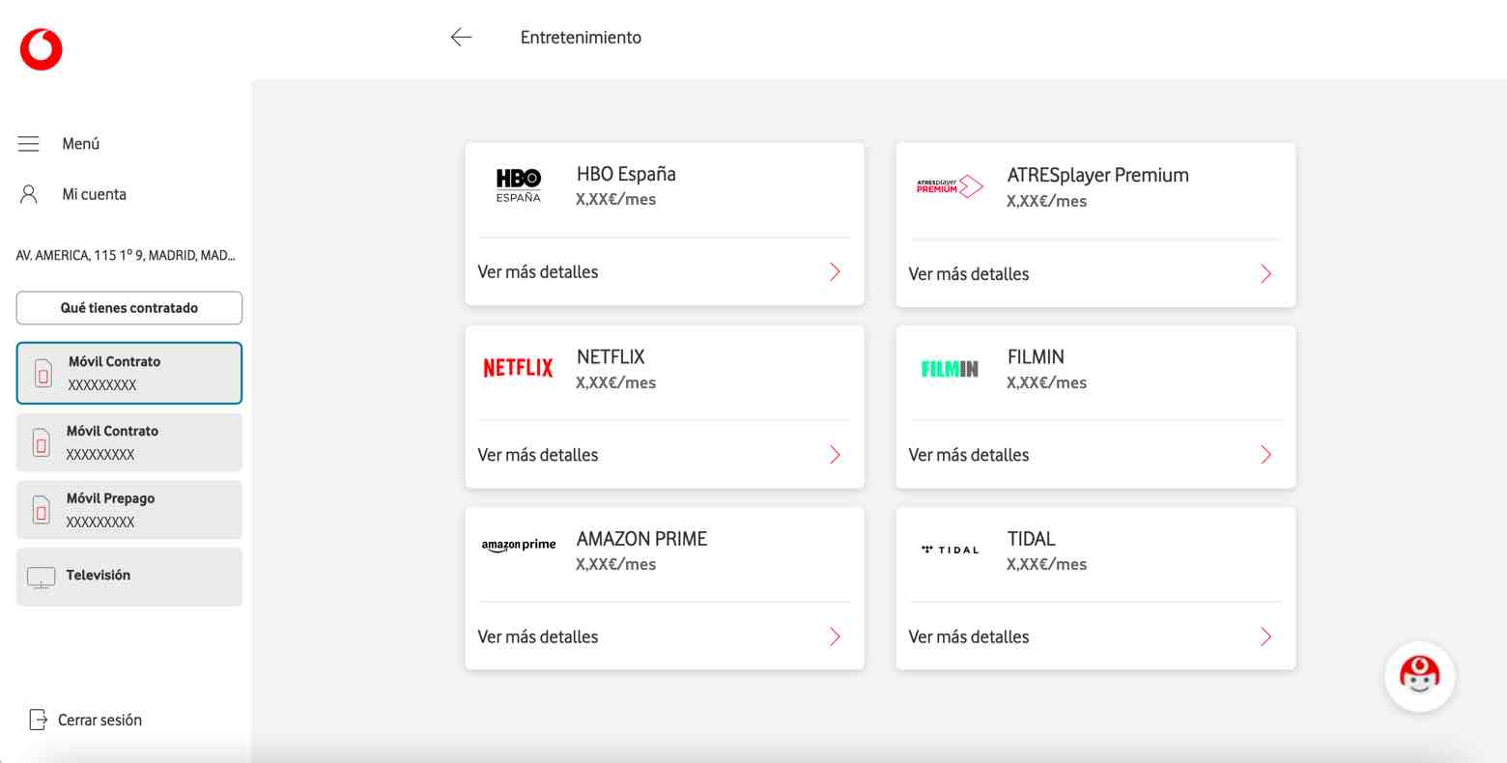Screen dimensions: 1507x763
Task: Click the SIM icon beside Móvil Prepago
Action: click(x=42, y=509)
